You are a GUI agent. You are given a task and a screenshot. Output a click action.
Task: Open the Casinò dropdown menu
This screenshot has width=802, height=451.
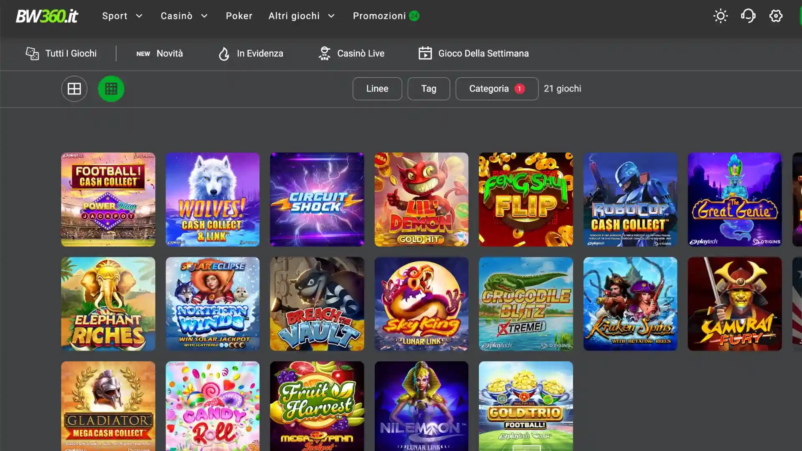[x=184, y=16]
